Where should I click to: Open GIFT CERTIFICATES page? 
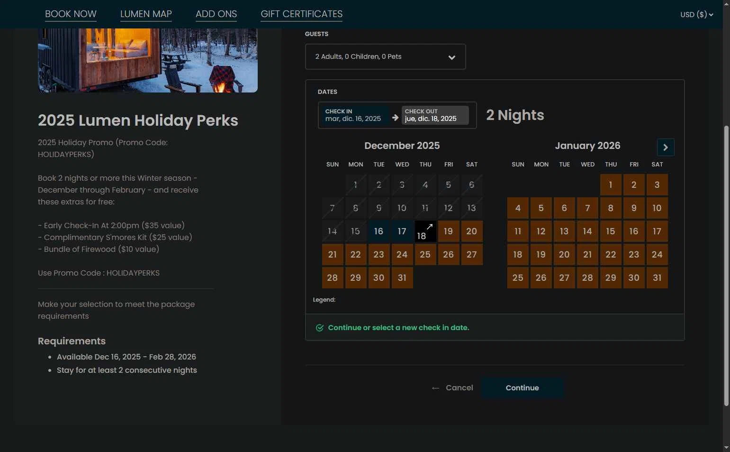coord(302,14)
